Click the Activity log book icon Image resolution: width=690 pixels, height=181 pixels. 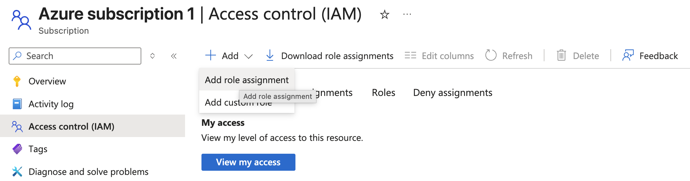(17, 104)
